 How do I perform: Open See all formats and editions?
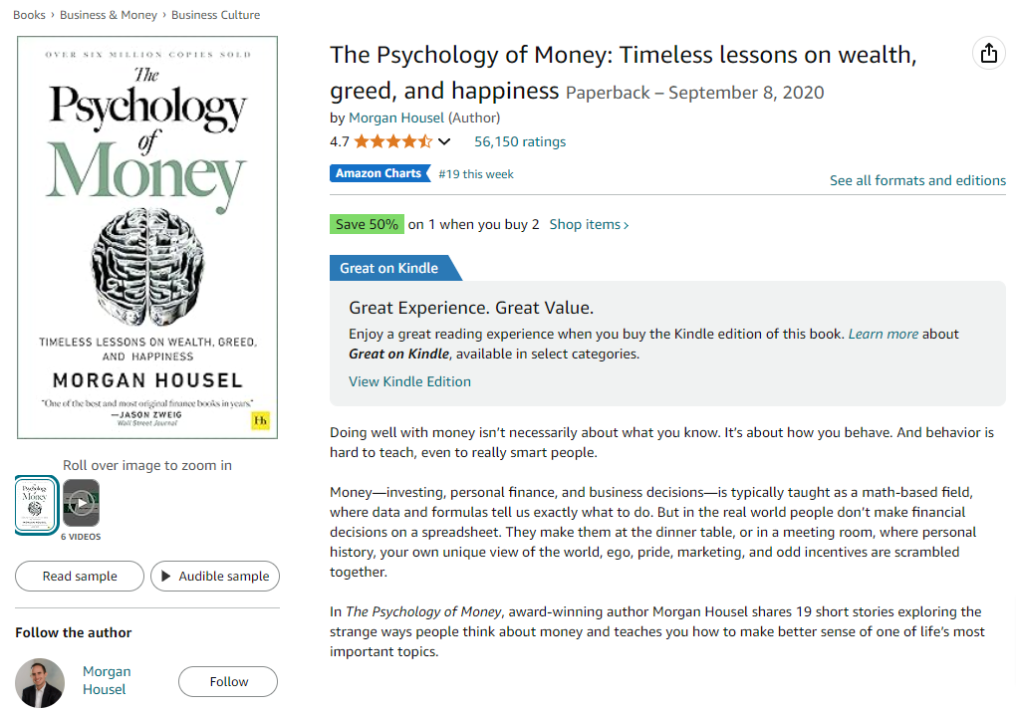[x=917, y=180]
